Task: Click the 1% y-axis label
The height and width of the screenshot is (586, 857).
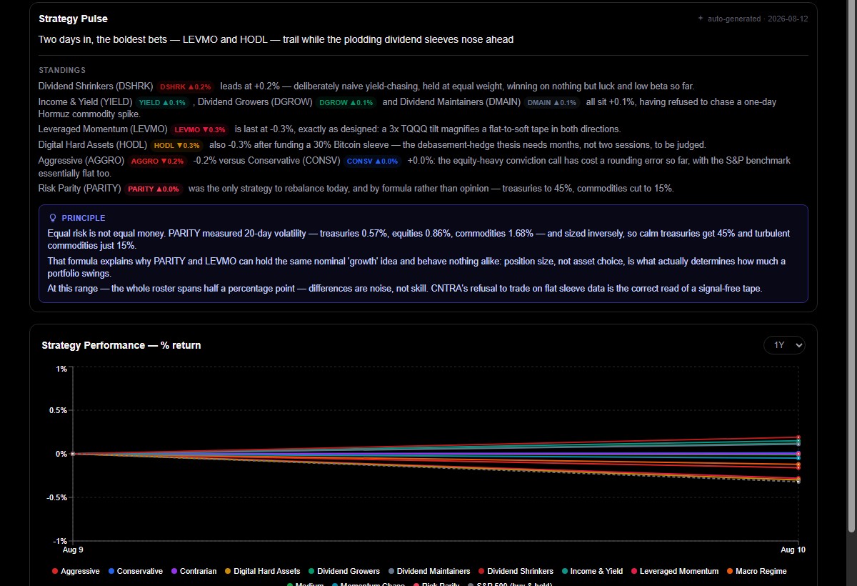Action: [61, 369]
